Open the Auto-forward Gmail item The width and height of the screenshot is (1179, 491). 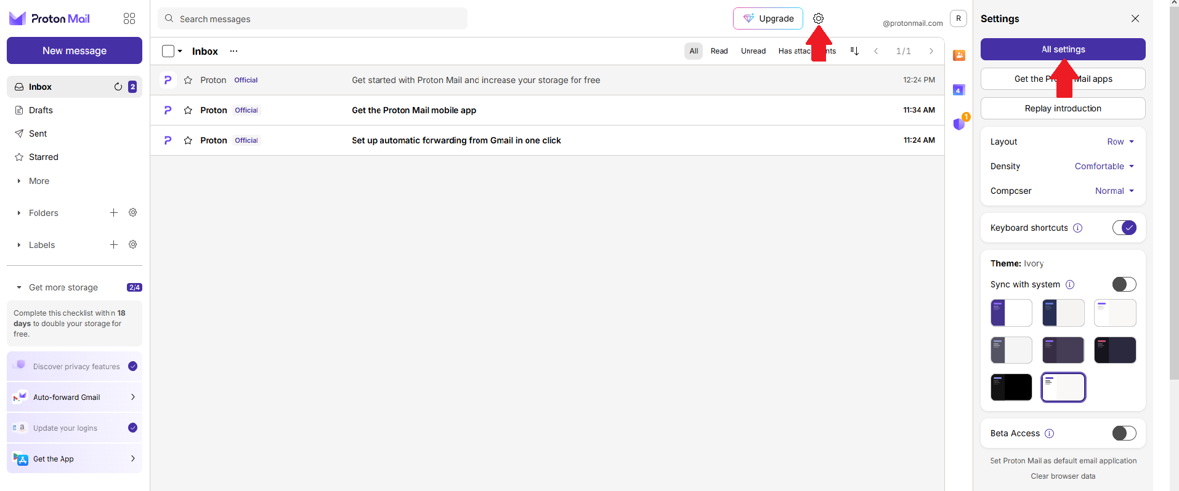coord(75,397)
